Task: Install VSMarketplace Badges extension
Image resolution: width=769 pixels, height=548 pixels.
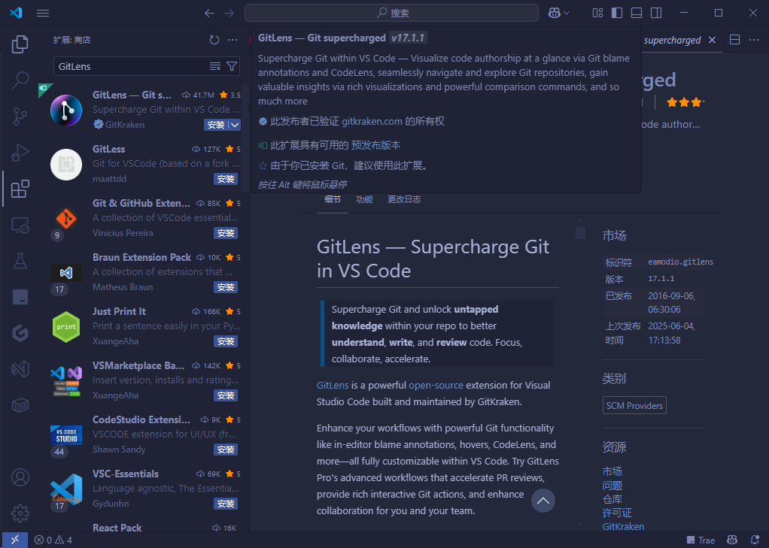Action: click(x=226, y=395)
